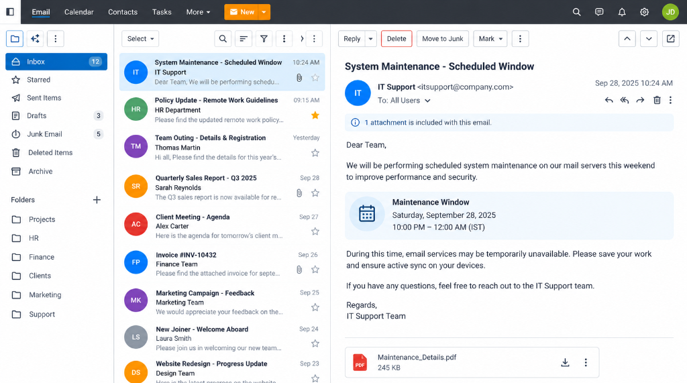Open the Quarterly Sales Report - Q3 2025 email
This screenshot has width=687, height=383.
[222, 188]
